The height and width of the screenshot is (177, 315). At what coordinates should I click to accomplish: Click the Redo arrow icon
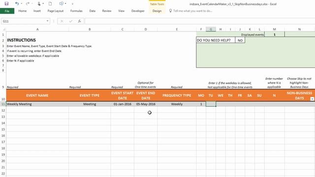28,3
